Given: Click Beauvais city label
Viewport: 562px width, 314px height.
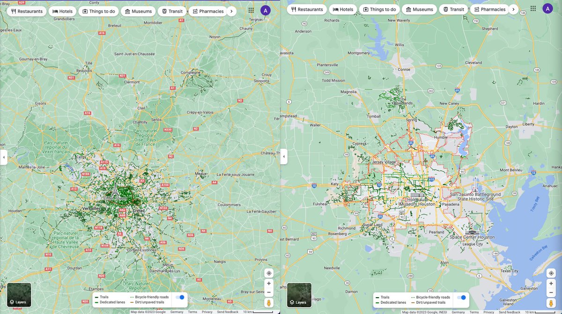Looking at the screenshot, I should [x=84, y=70].
